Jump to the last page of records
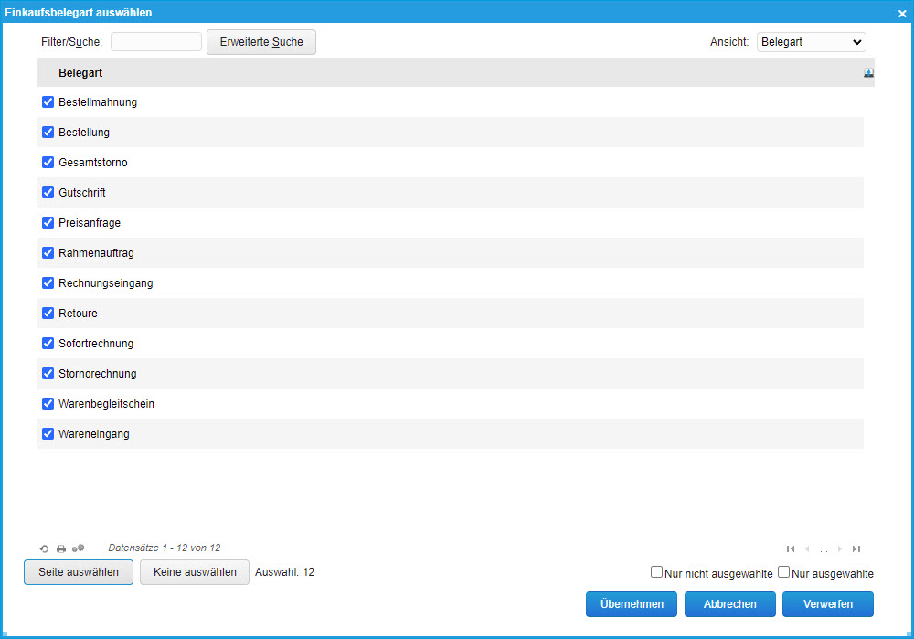The image size is (914, 639). pos(856,548)
